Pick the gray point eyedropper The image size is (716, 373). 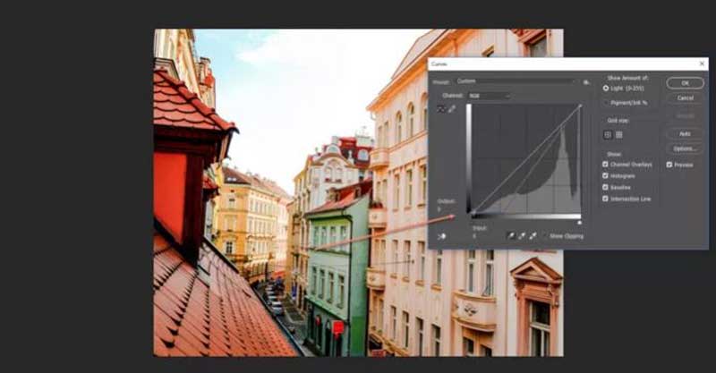pos(522,235)
